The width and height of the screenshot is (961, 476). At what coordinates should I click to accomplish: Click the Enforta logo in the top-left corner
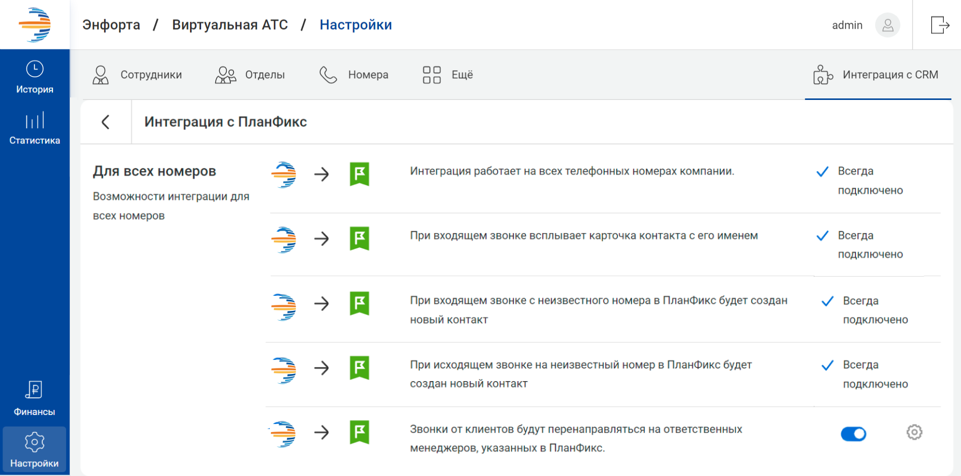point(35,24)
